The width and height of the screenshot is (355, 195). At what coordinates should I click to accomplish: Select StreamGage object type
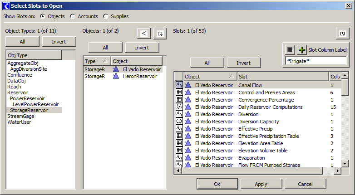(21, 116)
